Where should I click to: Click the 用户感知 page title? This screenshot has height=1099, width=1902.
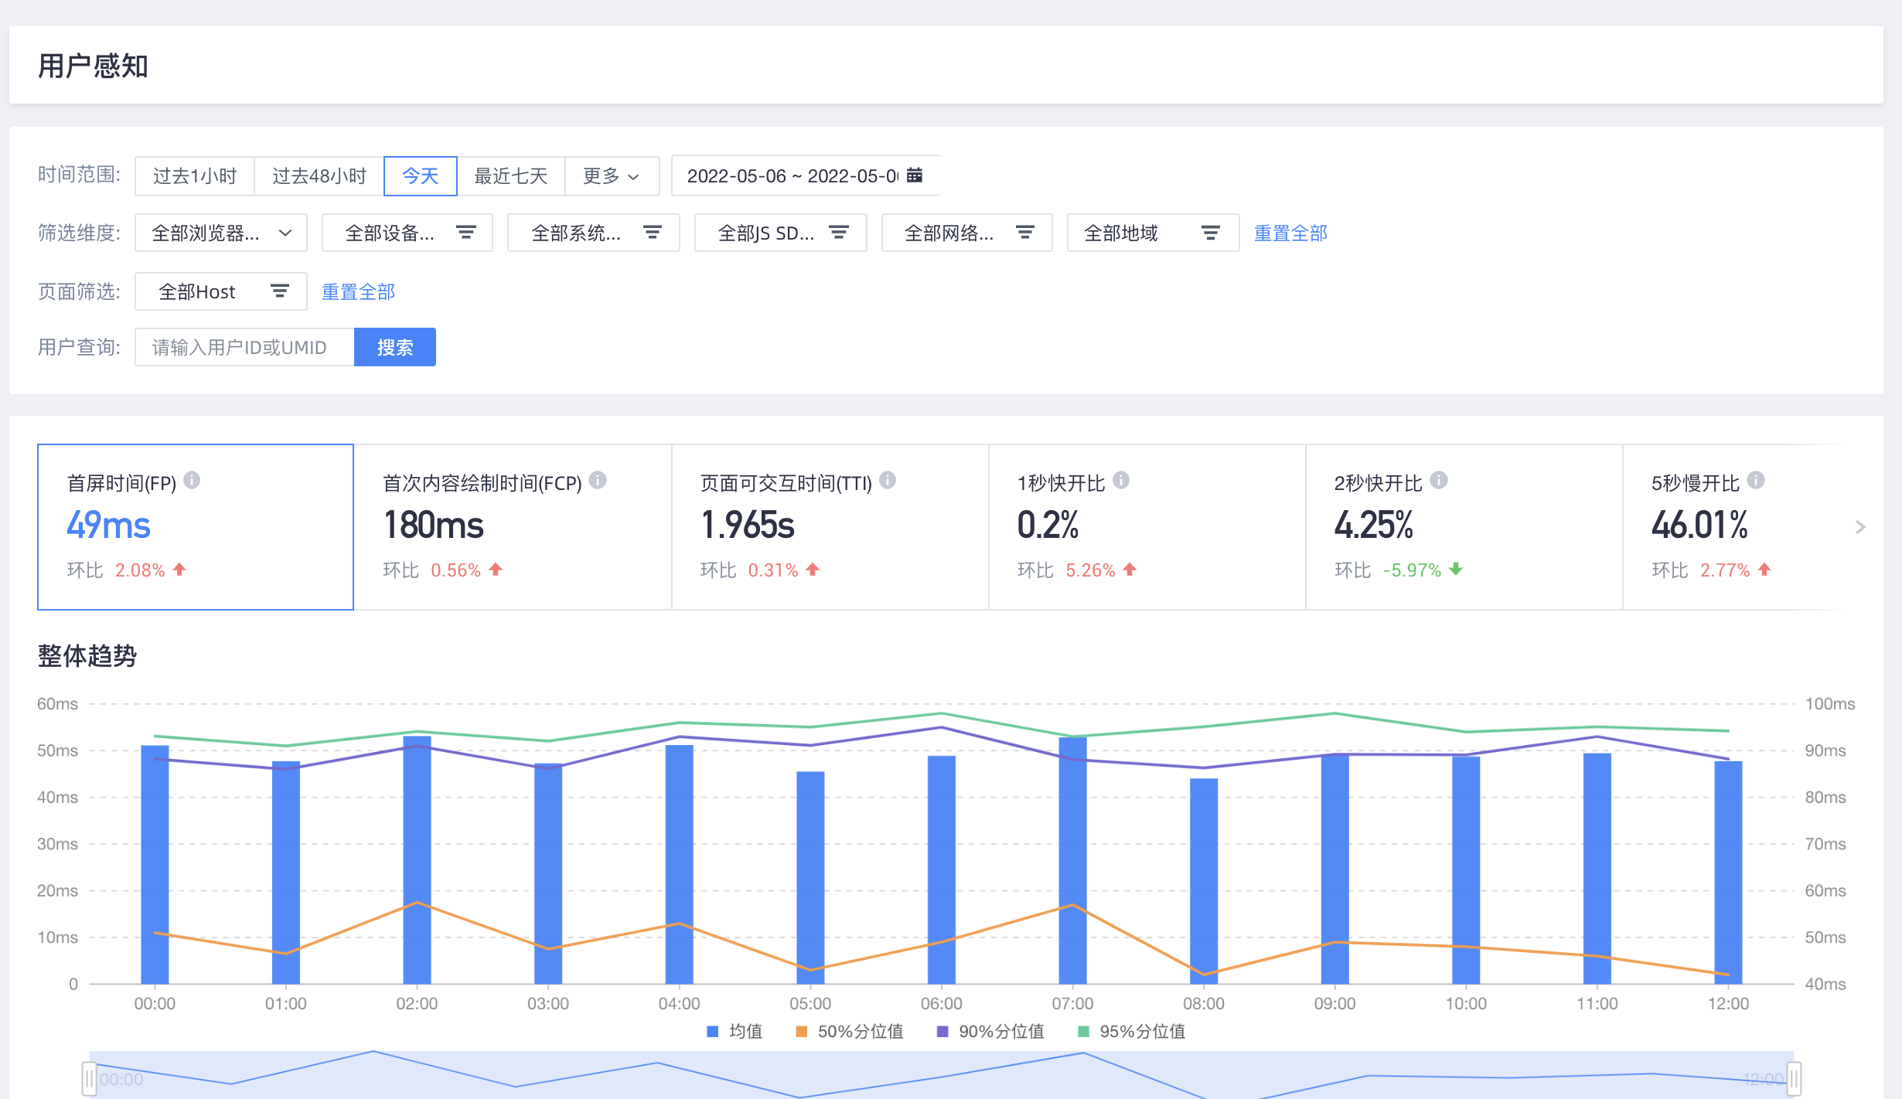[93, 66]
